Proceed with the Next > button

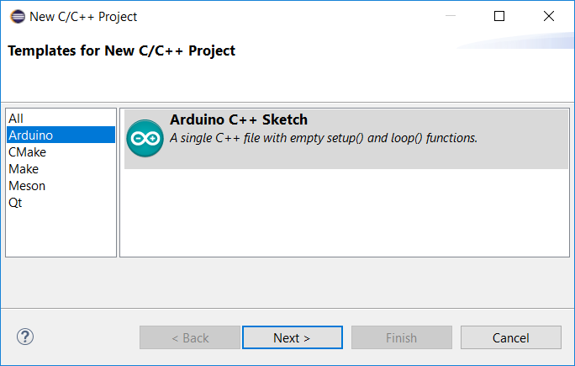[x=293, y=337]
